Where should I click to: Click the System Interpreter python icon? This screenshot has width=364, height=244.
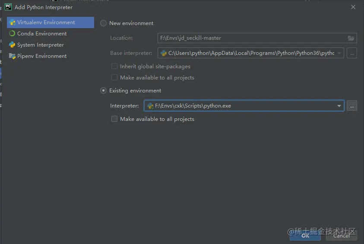click(x=12, y=44)
